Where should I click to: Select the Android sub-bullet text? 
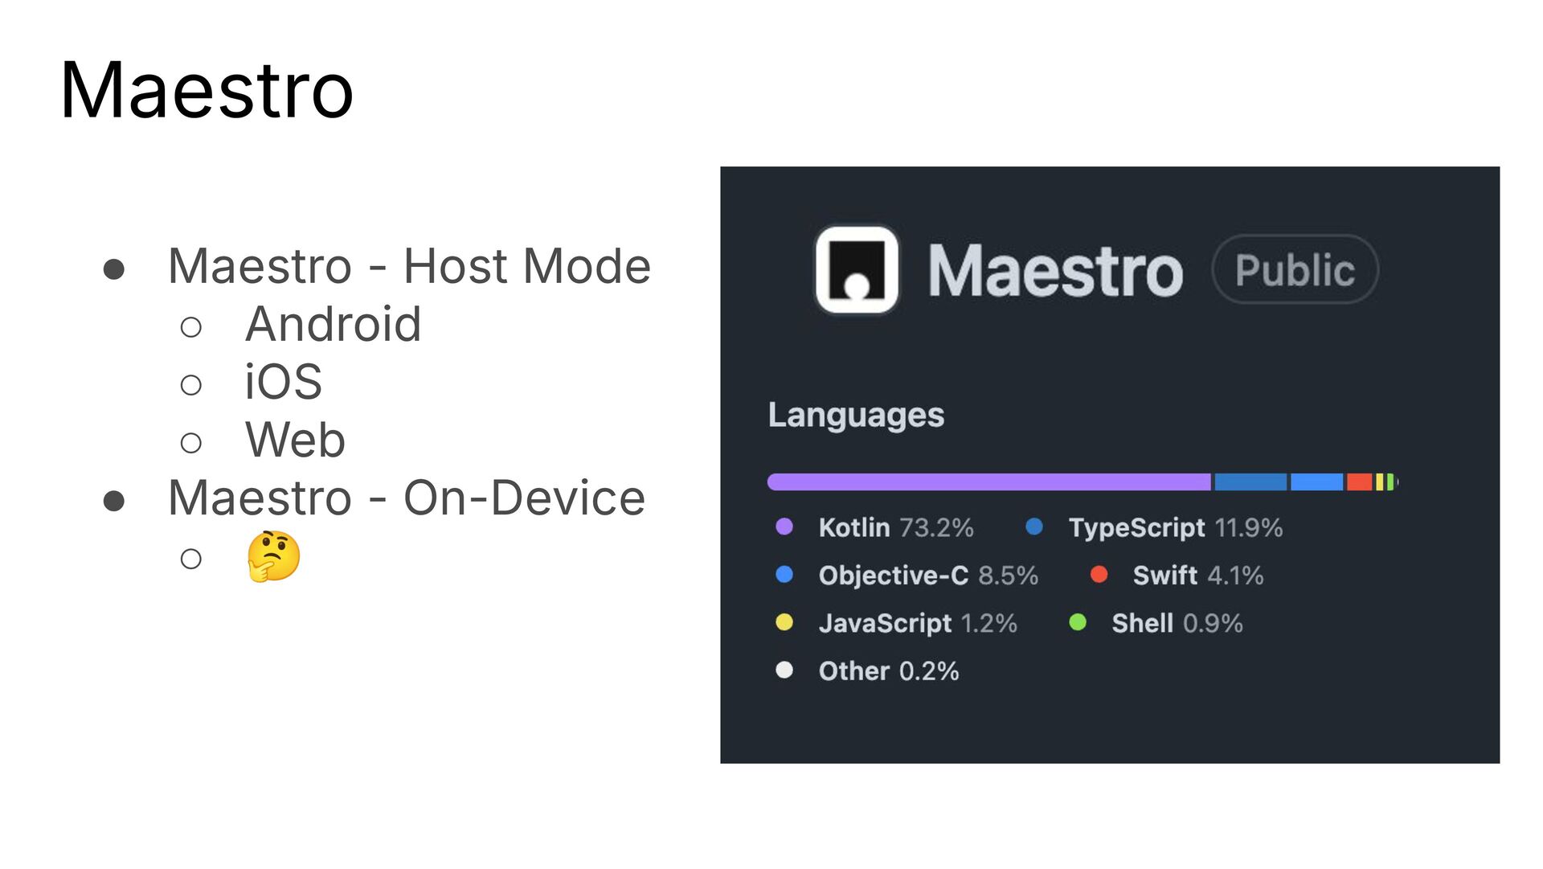333,324
